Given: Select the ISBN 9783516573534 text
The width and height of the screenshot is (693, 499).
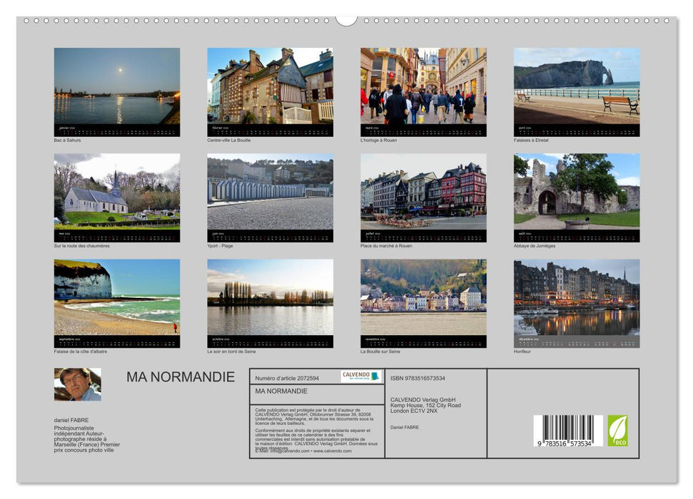Looking at the screenshot, I should [x=418, y=378].
